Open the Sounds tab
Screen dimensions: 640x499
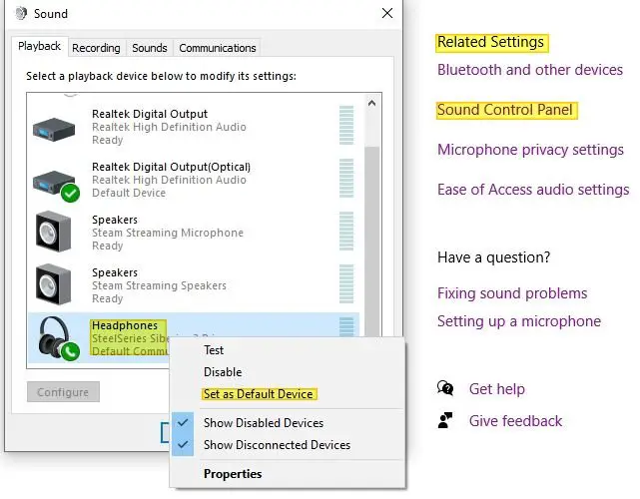pyautogui.click(x=150, y=48)
